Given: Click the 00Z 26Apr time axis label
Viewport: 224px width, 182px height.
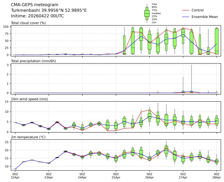Looking at the screenshot, I should click(149, 176).
